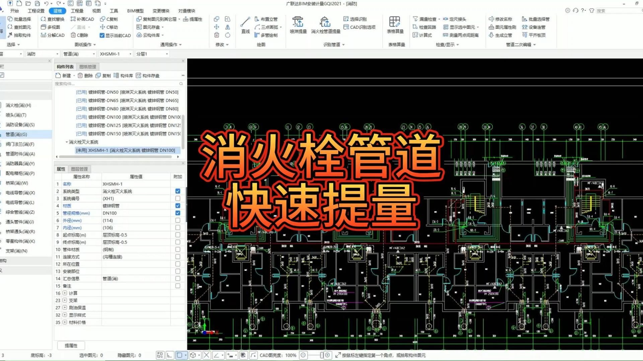This screenshot has height=361, width=643.
Task: Open the 管道(消) dropdown
Action: click(x=94, y=53)
